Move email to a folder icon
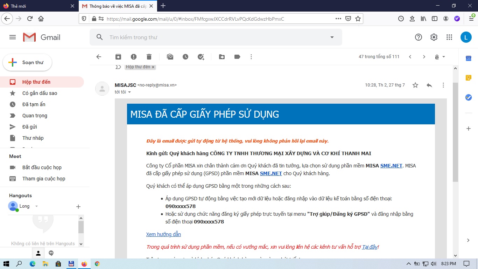 pyautogui.click(x=222, y=57)
